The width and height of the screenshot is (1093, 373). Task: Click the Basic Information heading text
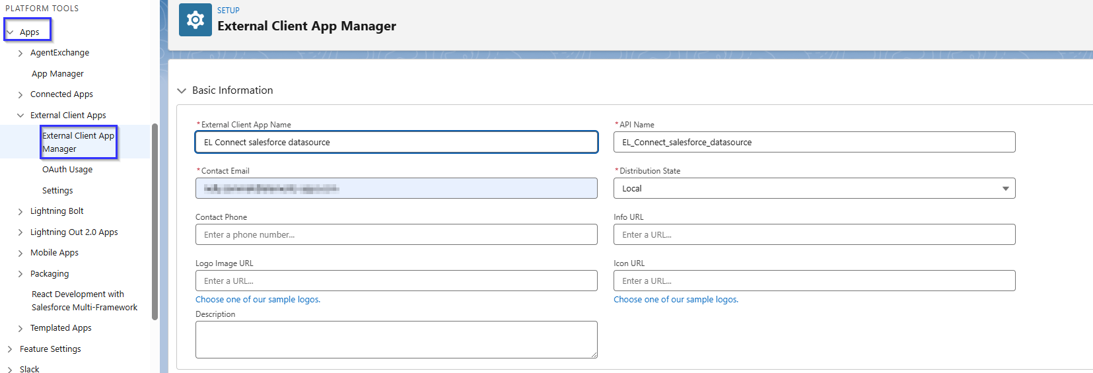pos(232,90)
